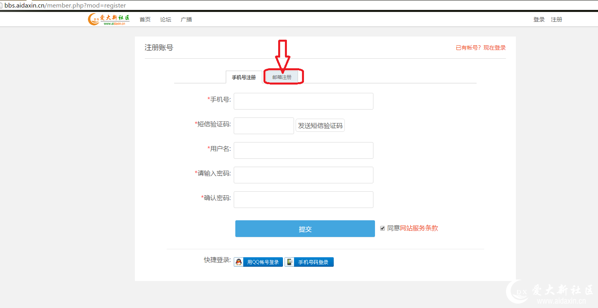The height and width of the screenshot is (308, 598).
Task: Click the 已有帐号？现在登录 link
Action: coord(481,48)
